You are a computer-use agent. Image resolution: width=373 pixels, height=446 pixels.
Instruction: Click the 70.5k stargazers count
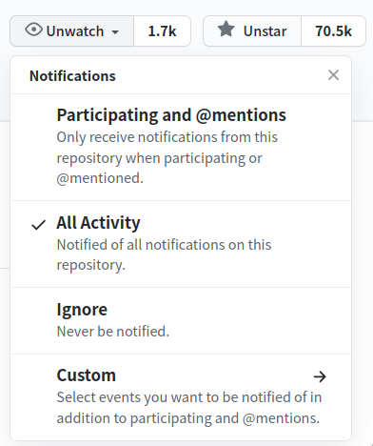pyautogui.click(x=333, y=31)
